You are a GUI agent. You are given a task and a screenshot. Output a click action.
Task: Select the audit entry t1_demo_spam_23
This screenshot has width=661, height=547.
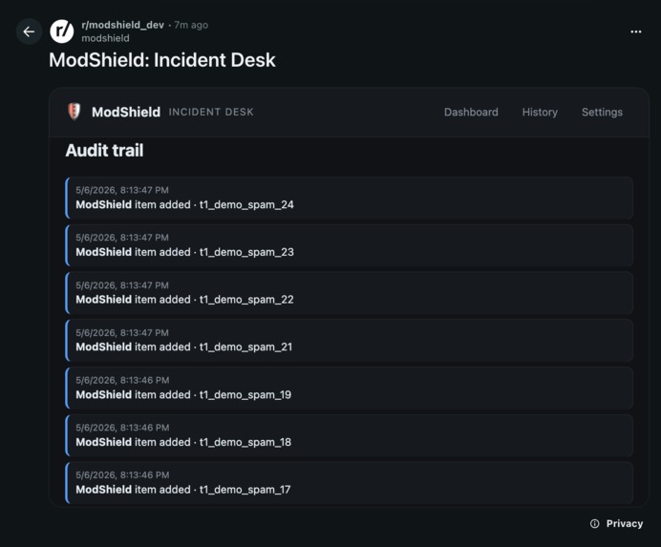pyautogui.click(x=349, y=245)
